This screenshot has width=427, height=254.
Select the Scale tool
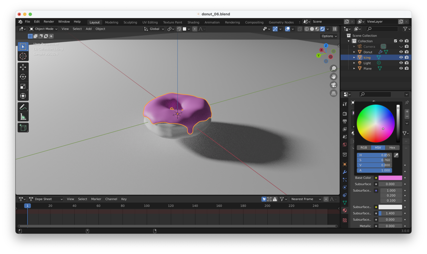(x=23, y=86)
